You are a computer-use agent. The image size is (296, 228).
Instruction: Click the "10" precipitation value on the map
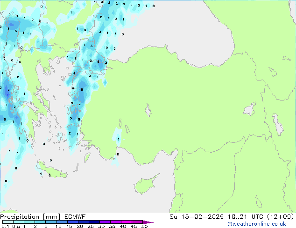tap(81, 89)
